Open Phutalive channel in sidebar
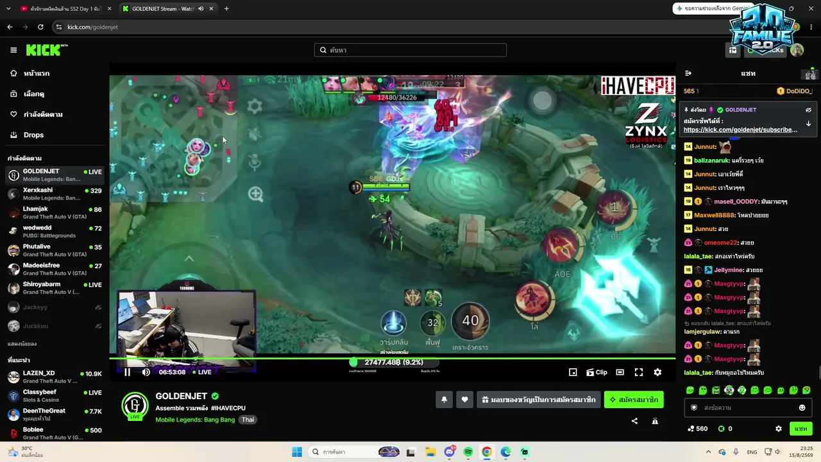This screenshot has width=821, height=462. [x=54, y=250]
